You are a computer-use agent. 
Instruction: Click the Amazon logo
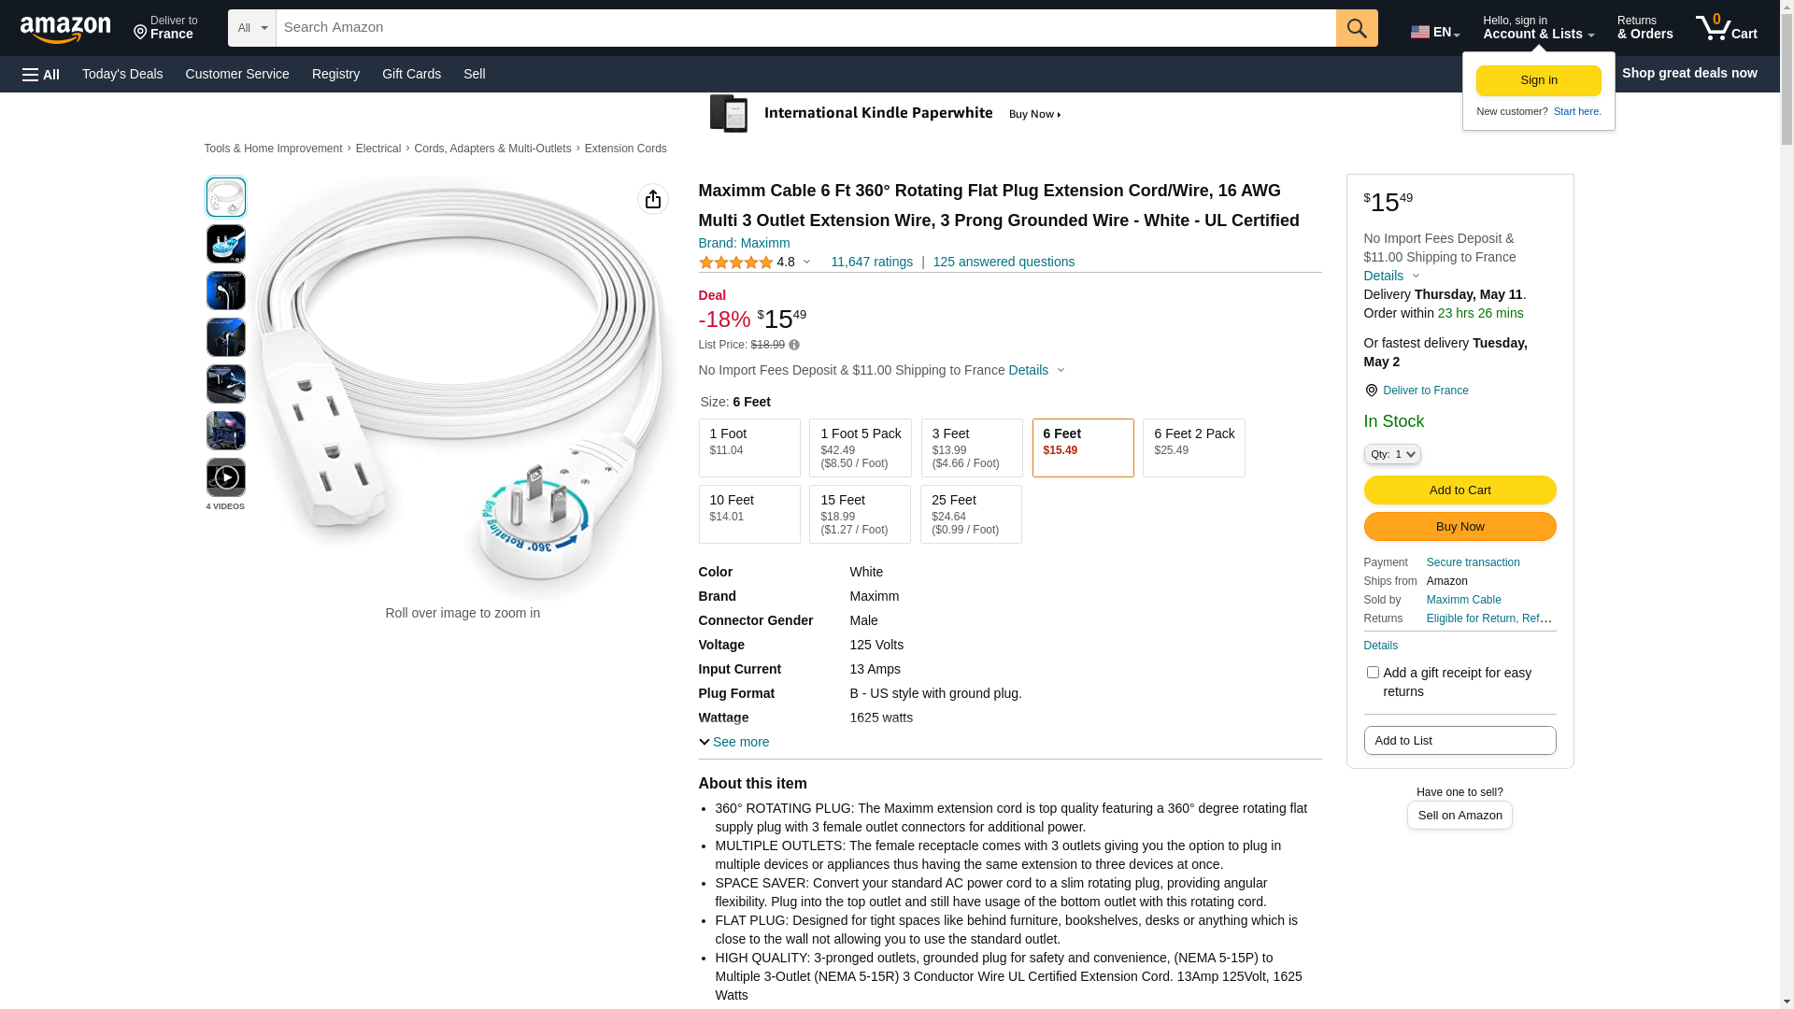coord(65,29)
